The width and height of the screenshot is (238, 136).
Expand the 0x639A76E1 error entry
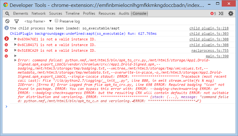[15, 39]
